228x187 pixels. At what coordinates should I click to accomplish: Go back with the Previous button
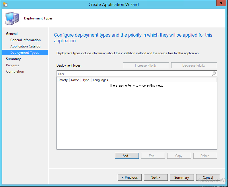click(130, 178)
